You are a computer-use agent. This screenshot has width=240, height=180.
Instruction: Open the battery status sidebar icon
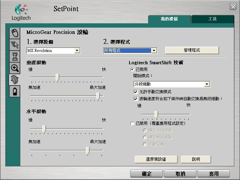tap(15, 91)
